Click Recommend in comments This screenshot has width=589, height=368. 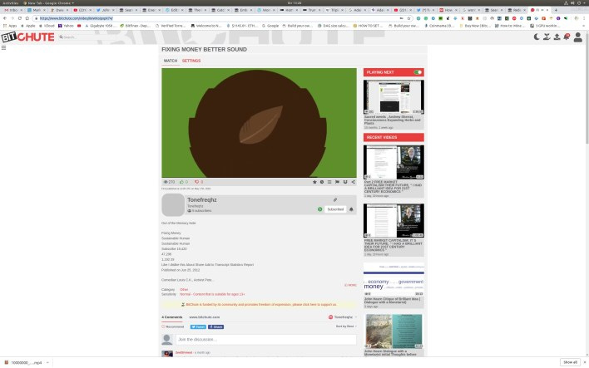click(x=173, y=327)
